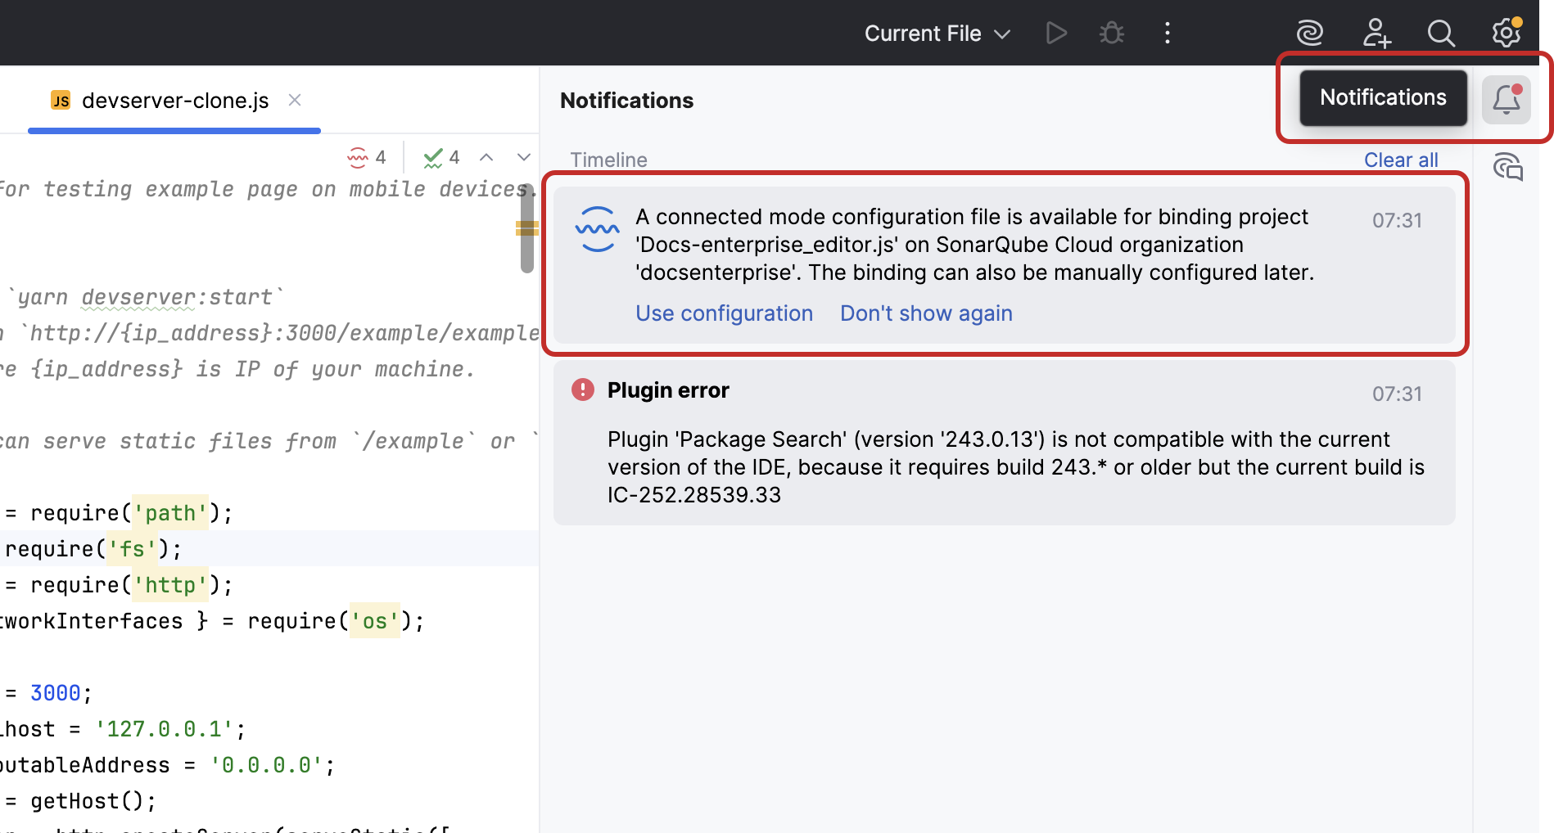Open IDE Settings via the gear icon
The width and height of the screenshot is (1554, 833).
[x=1506, y=33]
